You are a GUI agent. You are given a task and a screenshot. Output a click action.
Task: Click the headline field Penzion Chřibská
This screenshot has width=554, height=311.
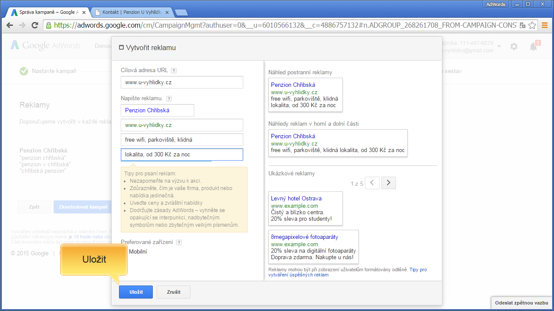point(158,110)
